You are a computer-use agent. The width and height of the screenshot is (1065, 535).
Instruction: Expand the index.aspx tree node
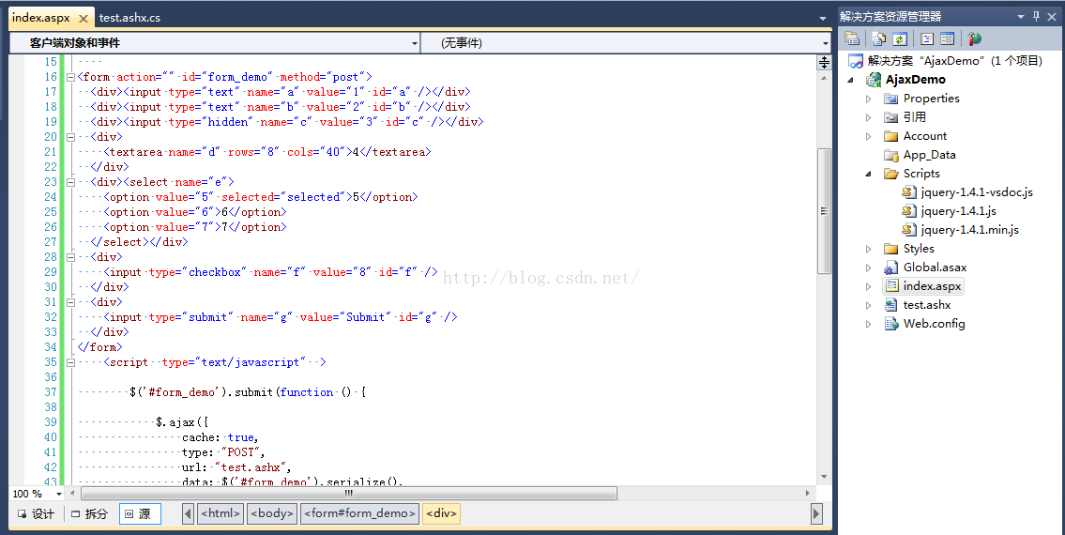pos(869,286)
